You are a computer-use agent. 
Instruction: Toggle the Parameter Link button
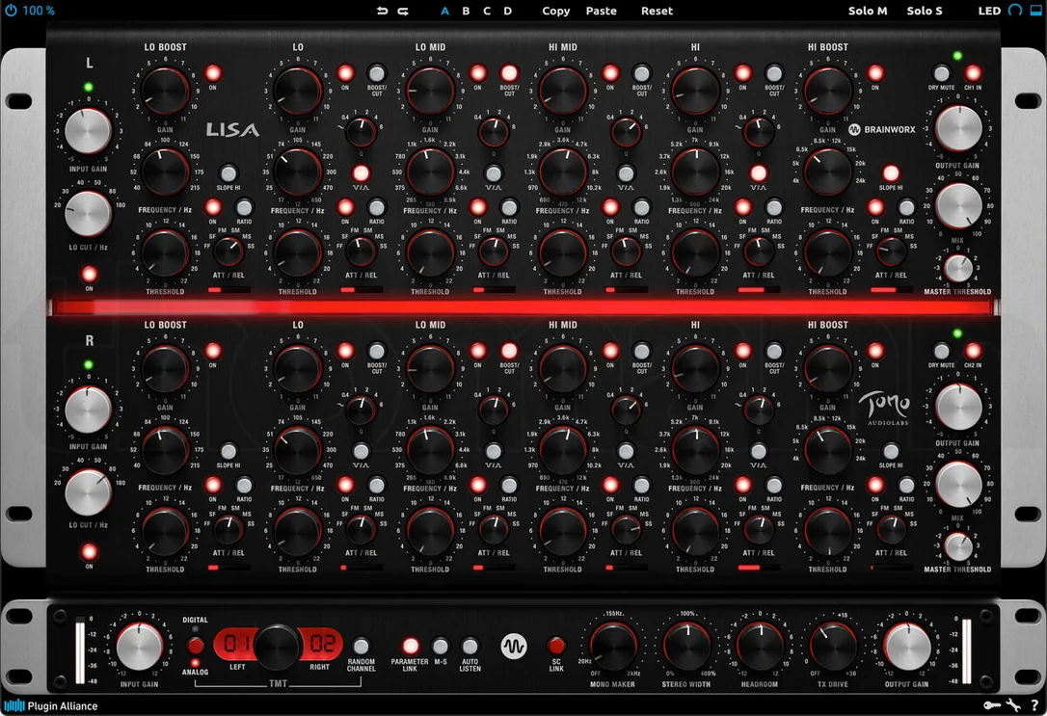(410, 646)
